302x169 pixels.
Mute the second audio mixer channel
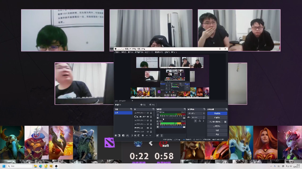pos(158,127)
